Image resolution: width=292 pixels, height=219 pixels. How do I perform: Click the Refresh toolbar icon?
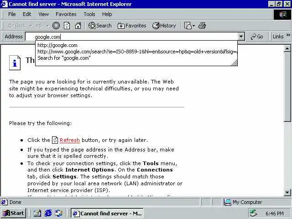pos(67,26)
